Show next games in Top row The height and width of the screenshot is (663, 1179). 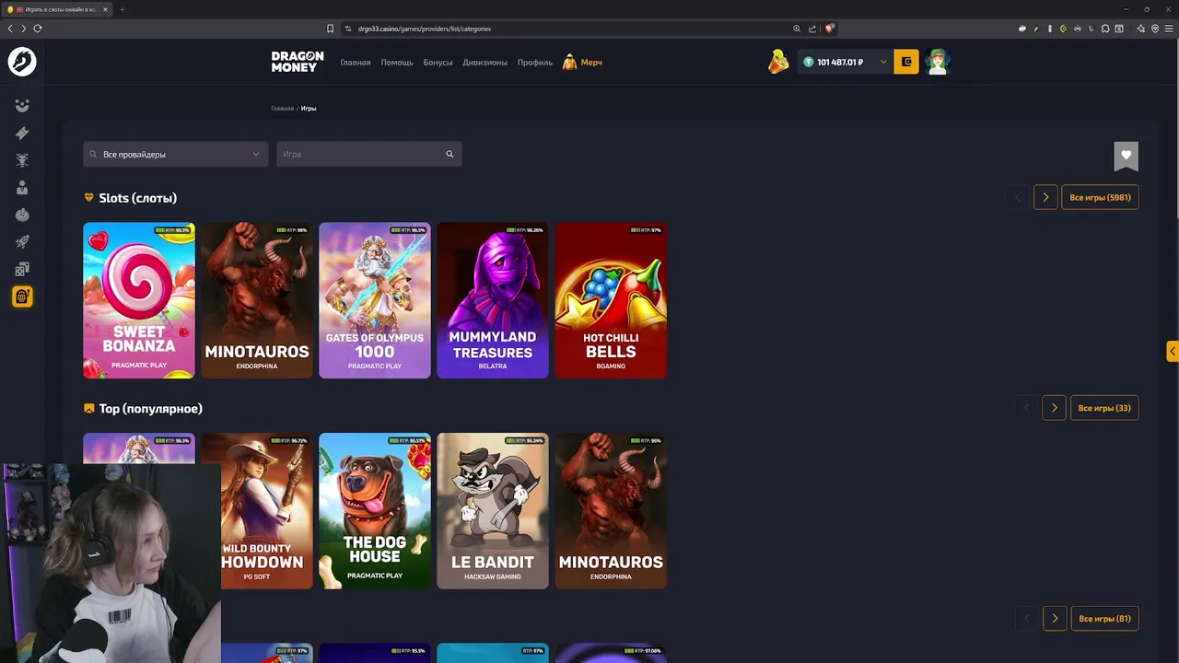coord(1055,408)
